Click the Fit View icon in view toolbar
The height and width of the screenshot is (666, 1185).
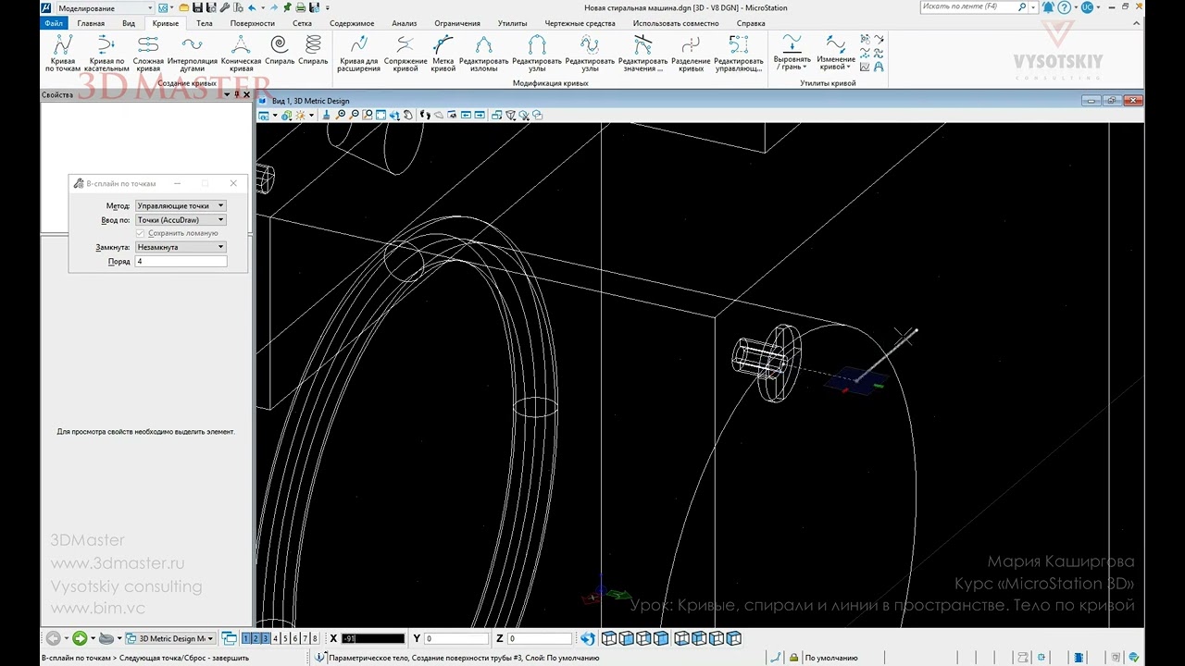click(x=380, y=115)
